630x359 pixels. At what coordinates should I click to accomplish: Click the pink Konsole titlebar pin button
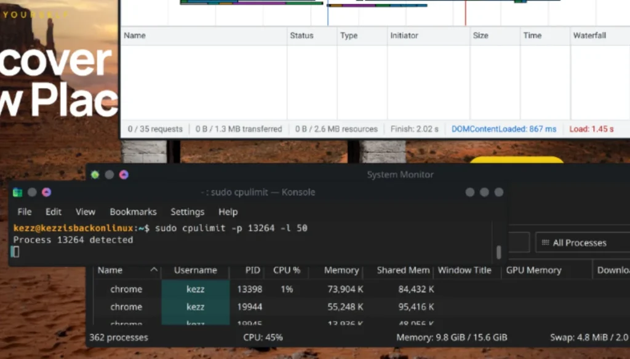(x=47, y=192)
